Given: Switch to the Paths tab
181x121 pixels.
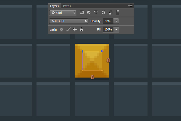Looking at the screenshot, I should coord(67,6).
